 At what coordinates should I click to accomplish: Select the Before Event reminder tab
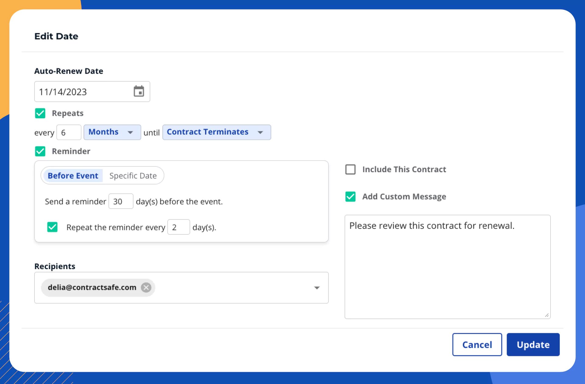[x=73, y=175]
